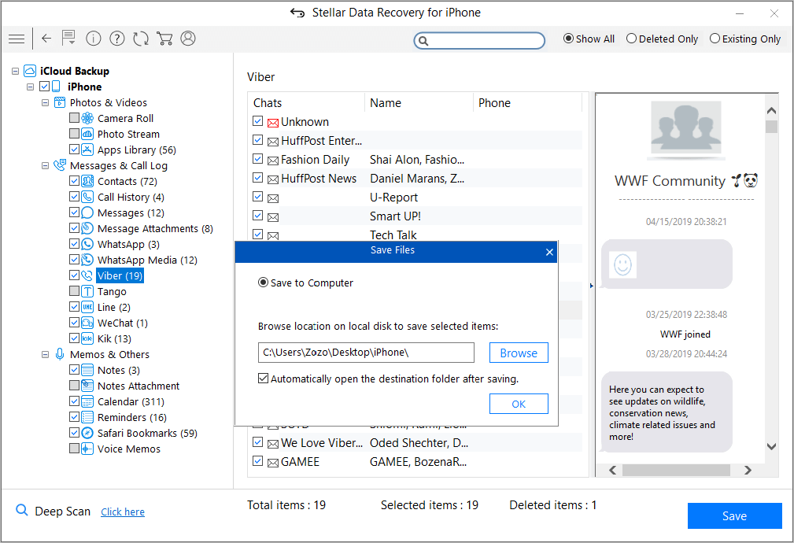Open the info icon in toolbar
The image size is (794, 543).
click(x=93, y=39)
